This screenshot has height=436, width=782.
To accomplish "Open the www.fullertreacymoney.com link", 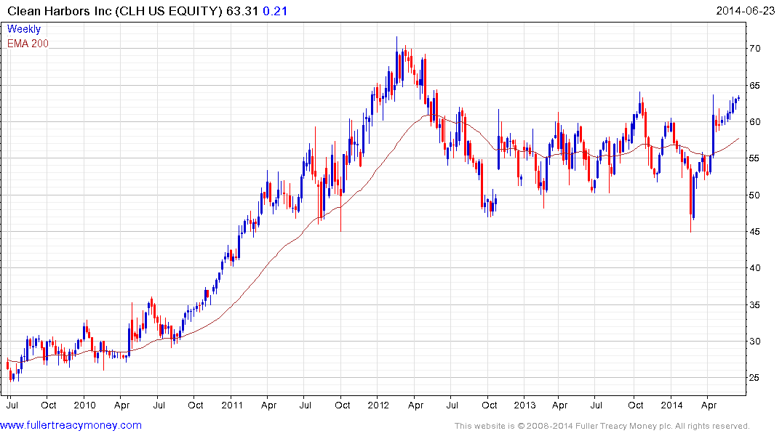I will [x=71, y=425].
